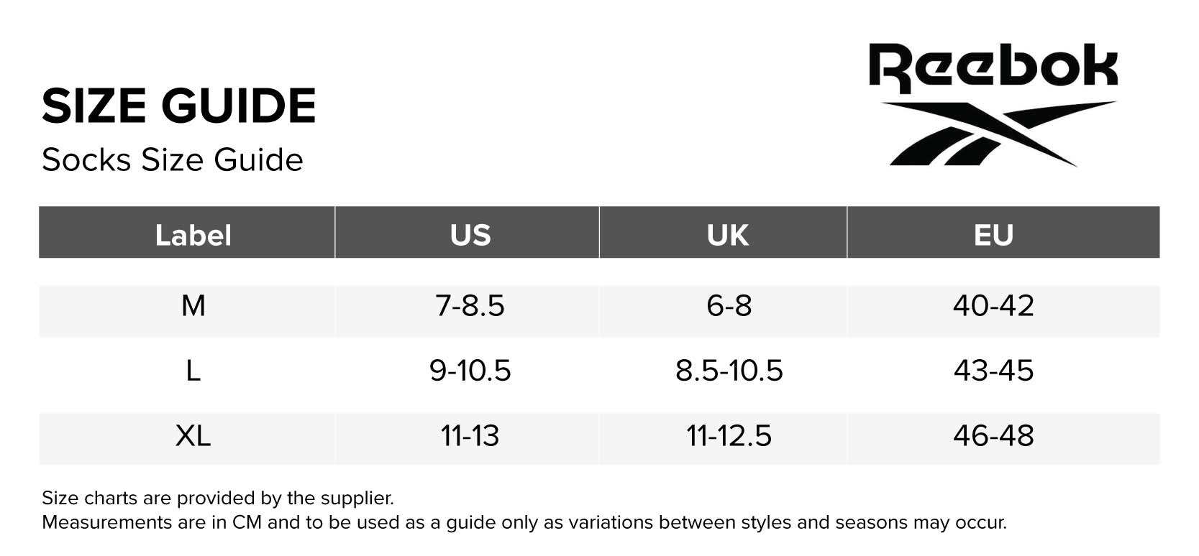Click the SIZE GUIDE heading
1199x556 pixels.
coord(178,106)
